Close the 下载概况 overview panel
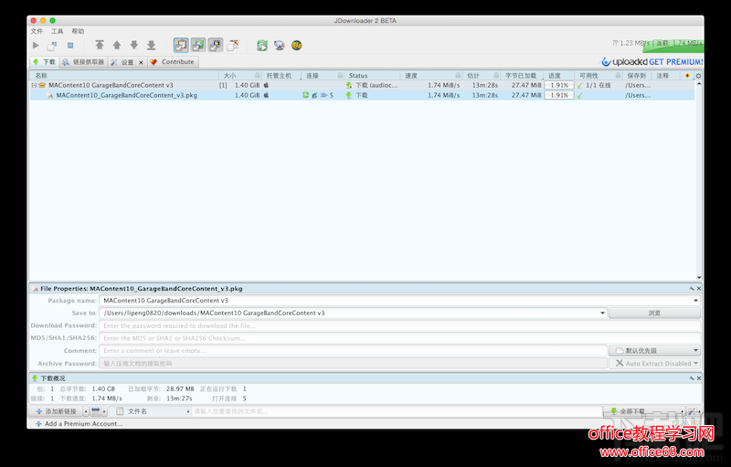Viewport: 731px width, 467px height. 699,378
